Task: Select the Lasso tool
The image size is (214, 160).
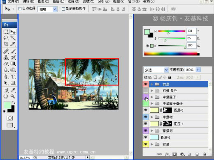Action: [6, 38]
